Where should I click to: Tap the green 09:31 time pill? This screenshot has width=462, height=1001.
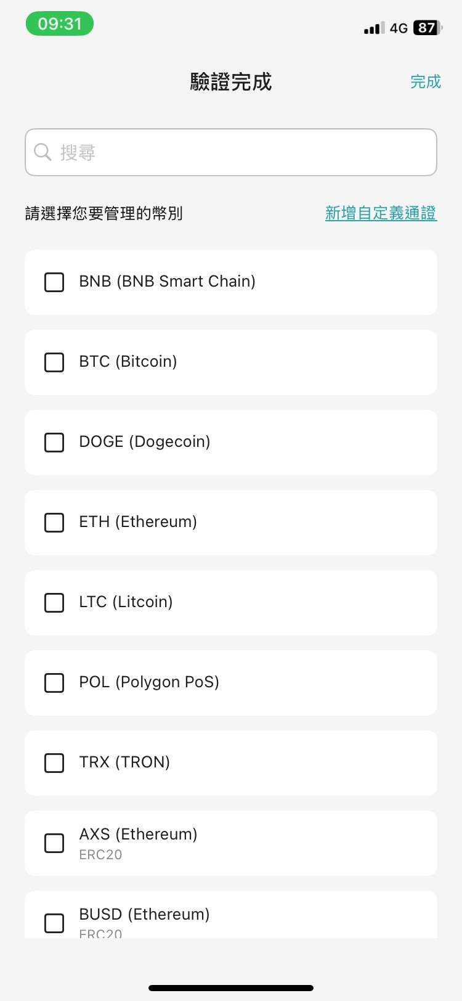pyautogui.click(x=60, y=24)
